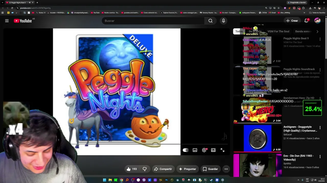Viewport: 327px width, 183px height.
Task: Open a new browser tab
Action: pyautogui.click(x=37, y=3)
